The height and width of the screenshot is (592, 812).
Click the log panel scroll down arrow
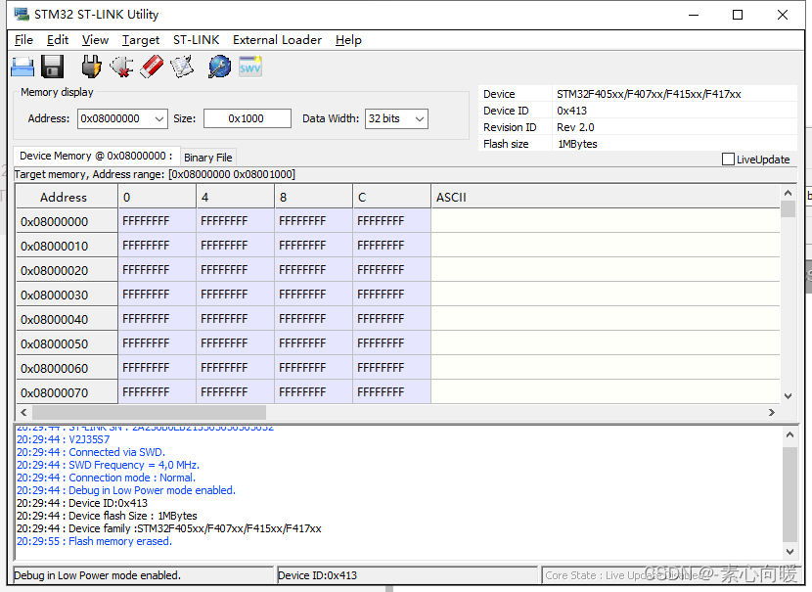[x=789, y=552]
